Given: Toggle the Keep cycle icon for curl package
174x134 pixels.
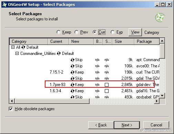Looking at the screenshot, I should (72, 72).
